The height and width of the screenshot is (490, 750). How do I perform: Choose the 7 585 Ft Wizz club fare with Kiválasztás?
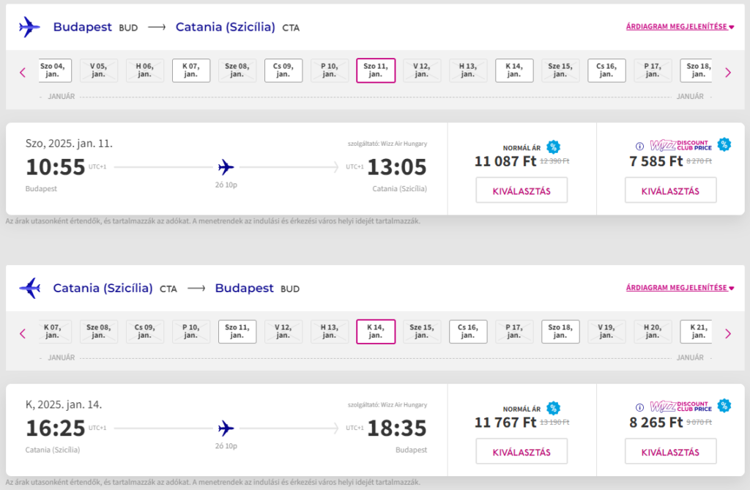670,190
